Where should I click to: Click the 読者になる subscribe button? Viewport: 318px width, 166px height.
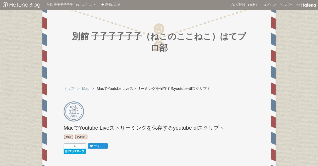[x=111, y=5]
